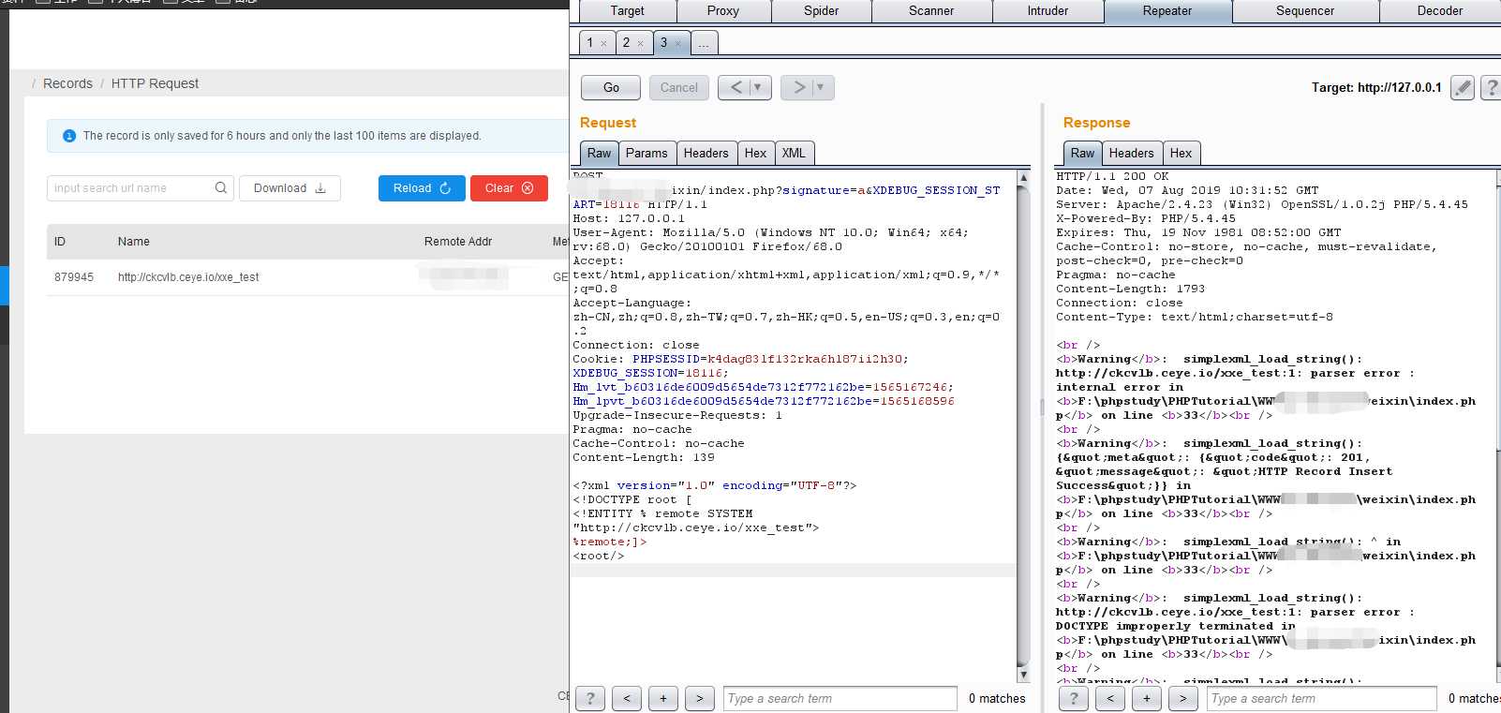Select Repeater request tab 2

[x=627, y=43]
